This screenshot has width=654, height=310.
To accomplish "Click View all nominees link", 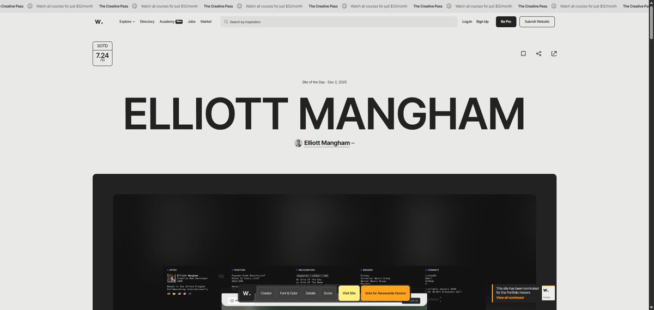I will [510, 298].
